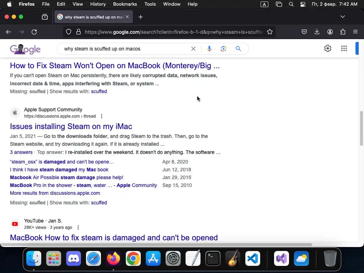
Task: Open 'MacBook How to fix steam is damaged' video result
Action: point(114,238)
